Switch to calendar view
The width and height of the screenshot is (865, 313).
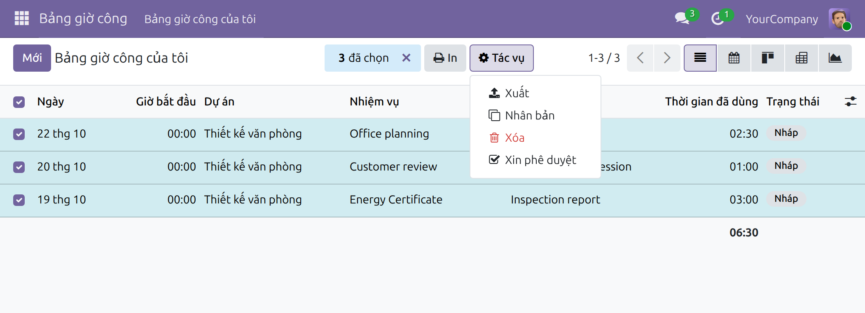734,58
